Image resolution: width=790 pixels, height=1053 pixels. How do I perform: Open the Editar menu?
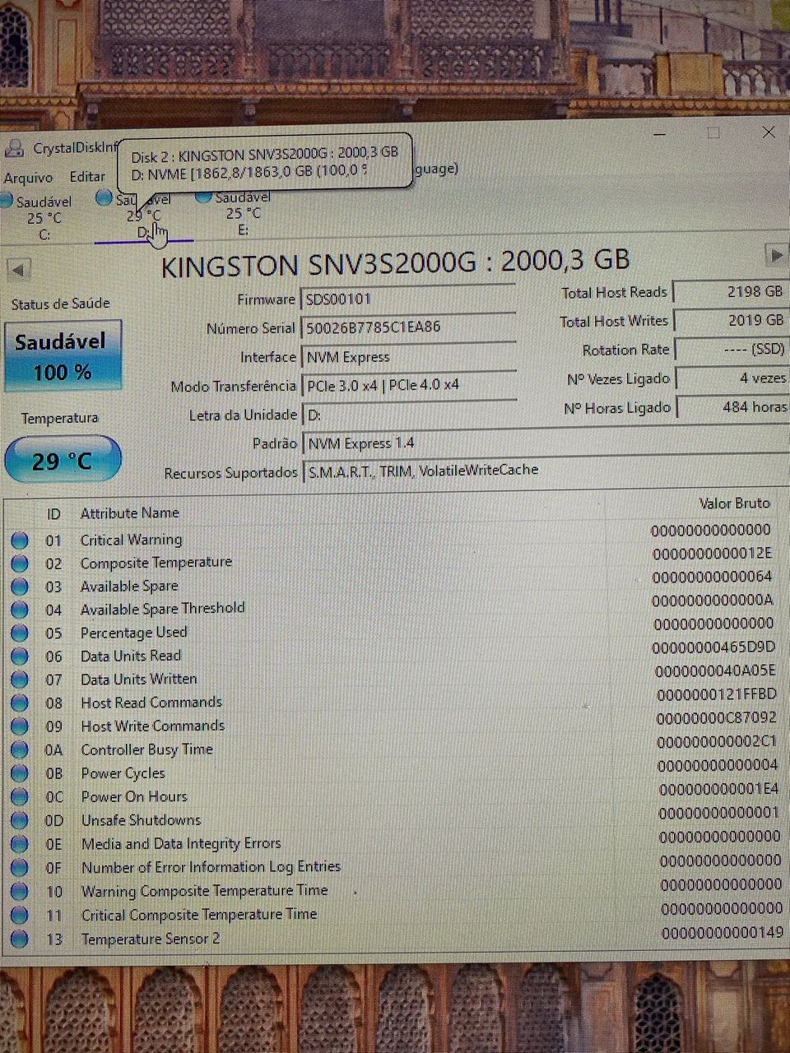pyautogui.click(x=87, y=177)
